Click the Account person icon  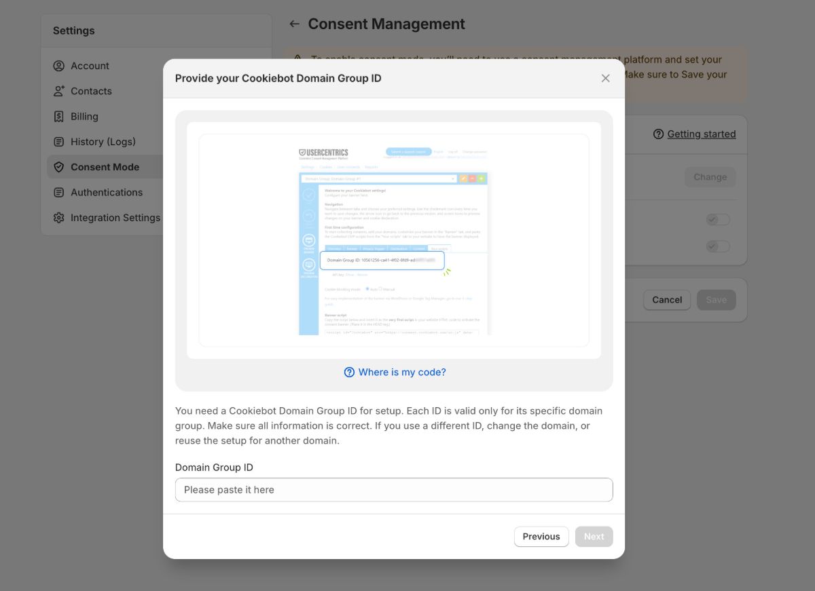pos(59,66)
